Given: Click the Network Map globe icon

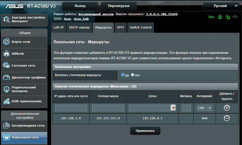Looking at the screenshot, I should [x=6, y=42].
